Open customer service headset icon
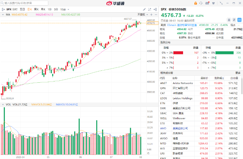Image resolution: width=243 pixels, height=159 pixels. pos(202,3)
